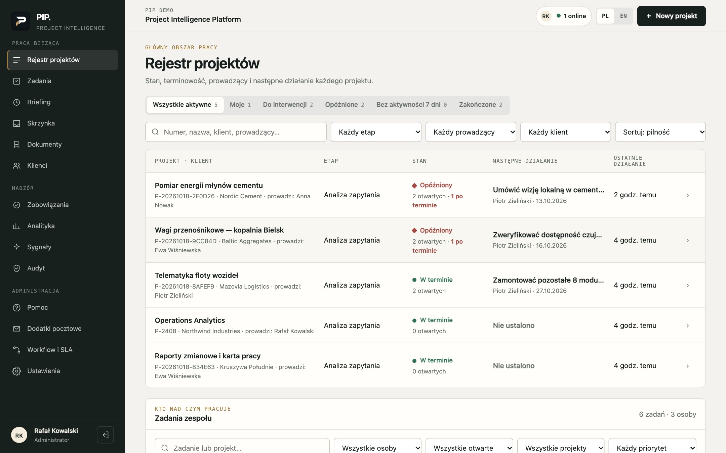Open Zadania via its checkbox icon

click(x=16, y=81)
